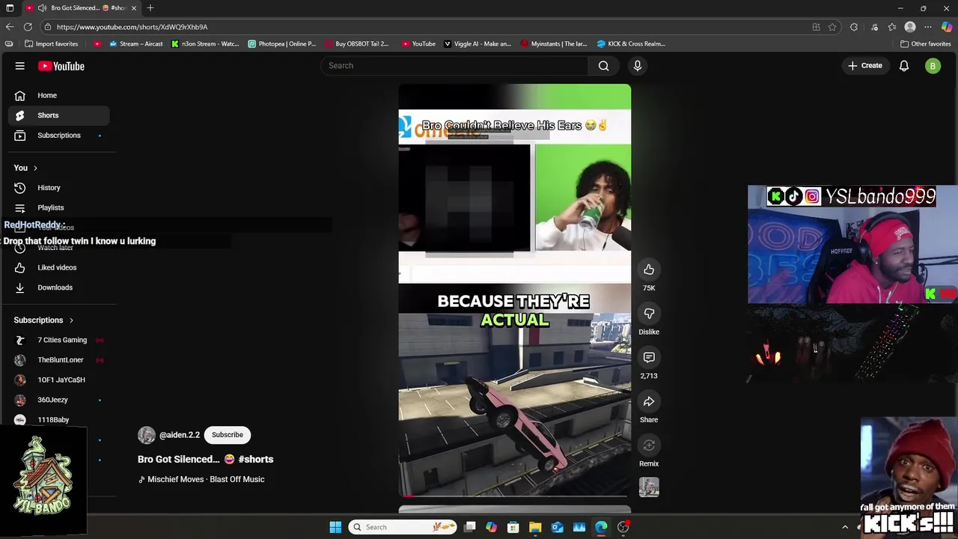Image resolution: width=958 pixels, height=539 pixels.
Task: Open History in the sidebar
Action: click(x=58, y=188)
